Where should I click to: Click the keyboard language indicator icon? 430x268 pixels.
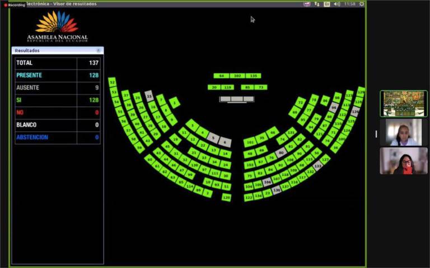point(326,4)
